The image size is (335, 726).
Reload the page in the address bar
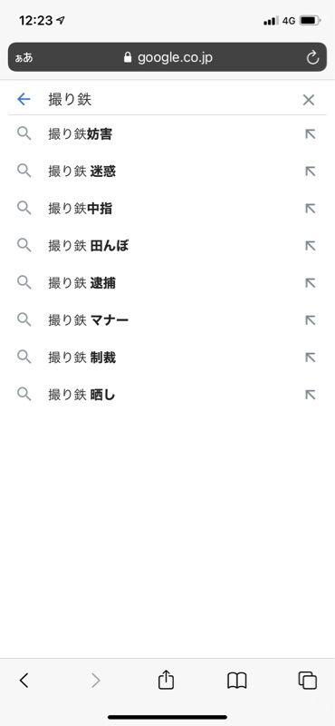[313, 57]
